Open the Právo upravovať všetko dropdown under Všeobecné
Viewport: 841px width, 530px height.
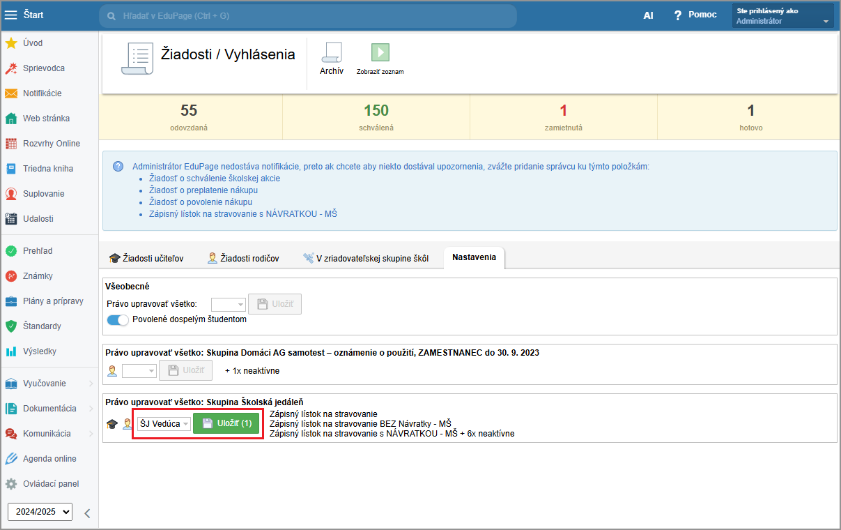click(x=229, y=304)
